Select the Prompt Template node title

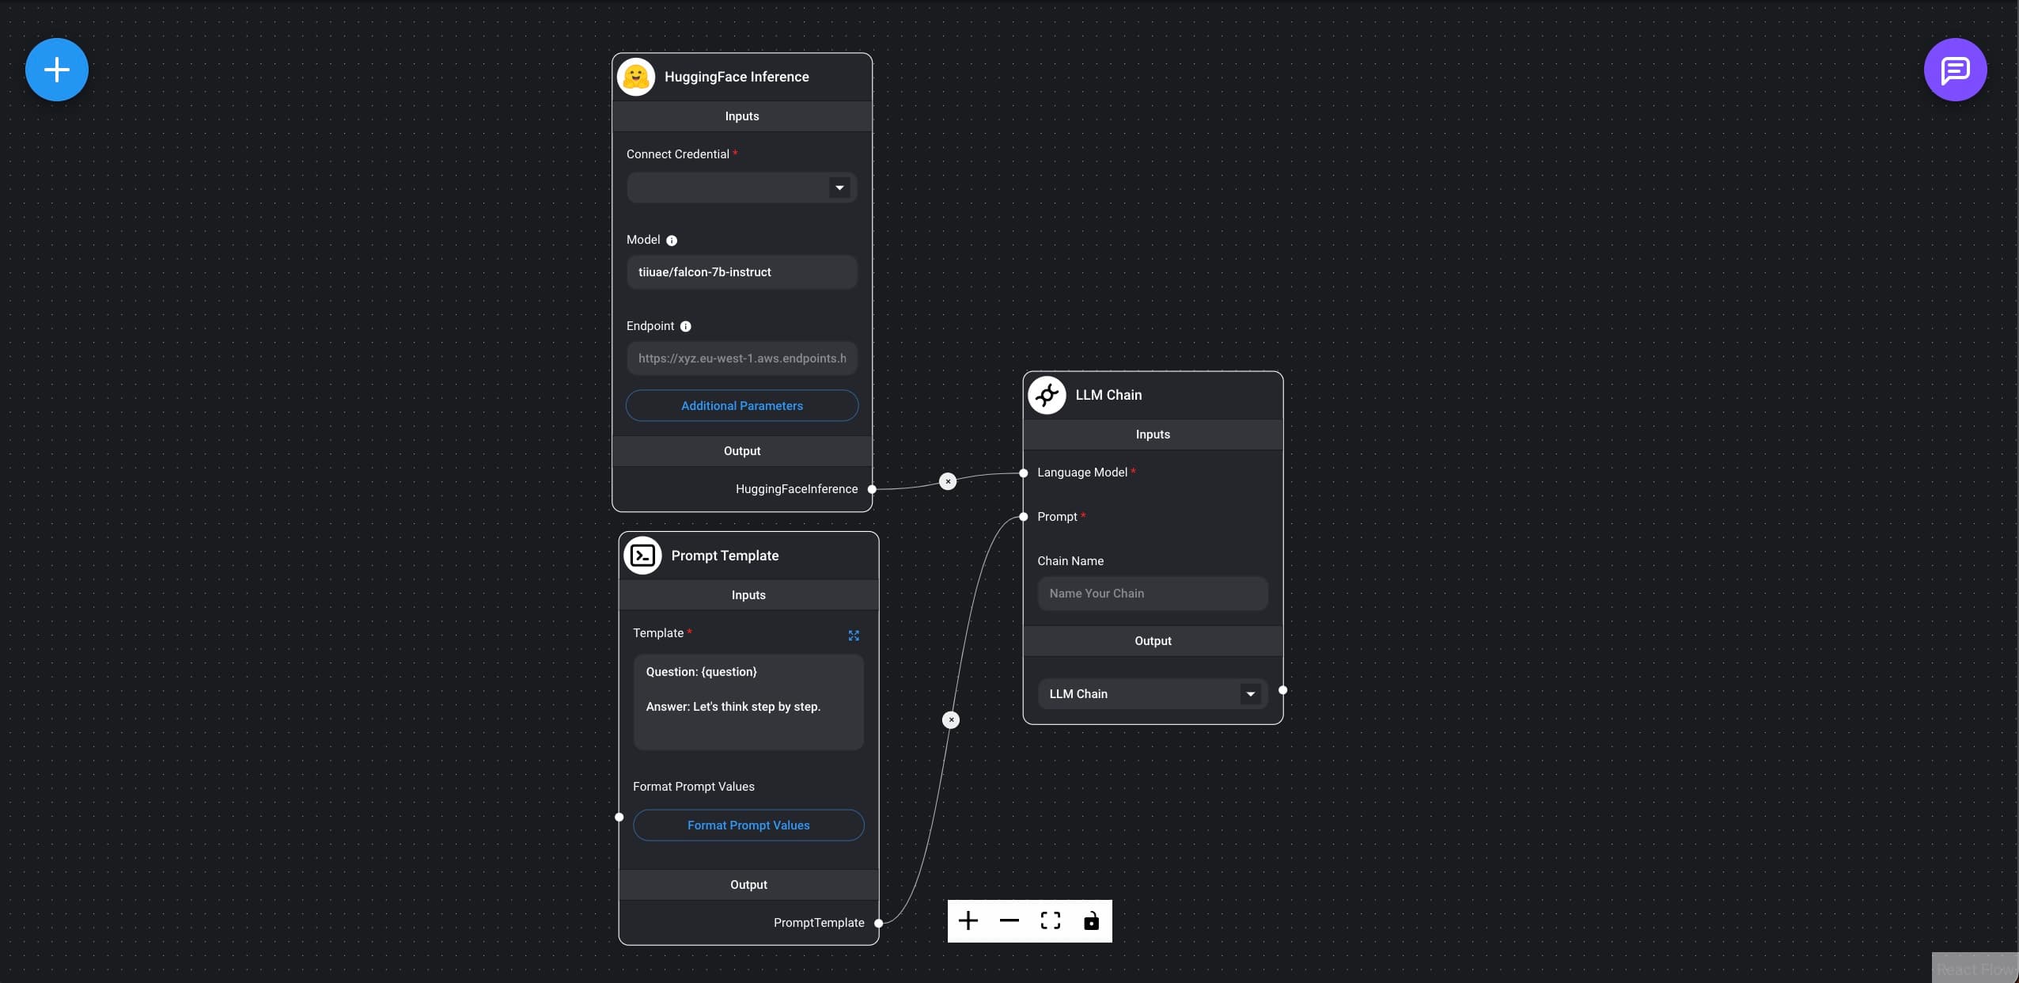725,556
